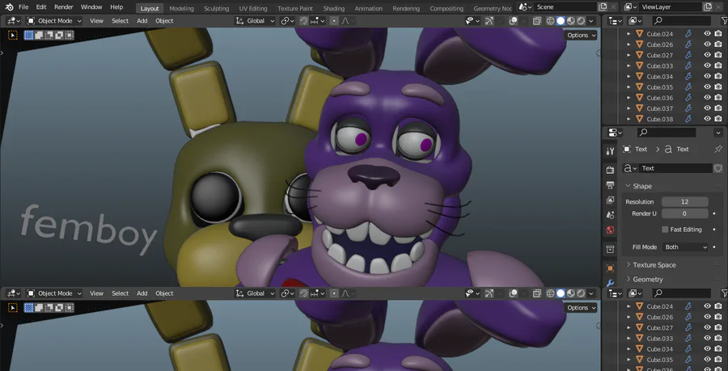The image size is (728, 371).
Task: Toggle viewport overlays in upper viewport header
Action: 513,21
